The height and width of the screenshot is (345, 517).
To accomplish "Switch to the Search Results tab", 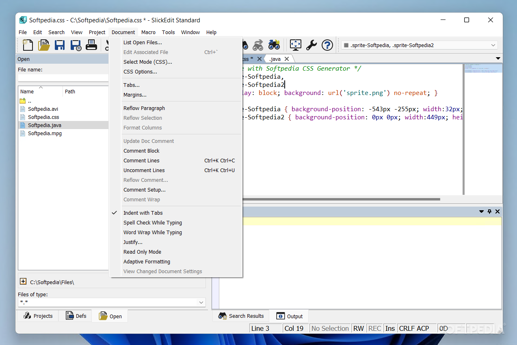I will point(241,316).
